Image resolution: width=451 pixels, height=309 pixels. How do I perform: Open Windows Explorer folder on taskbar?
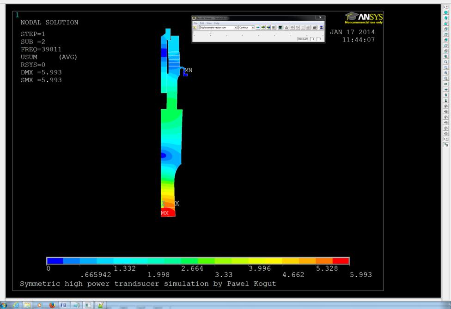click(27, 305)
